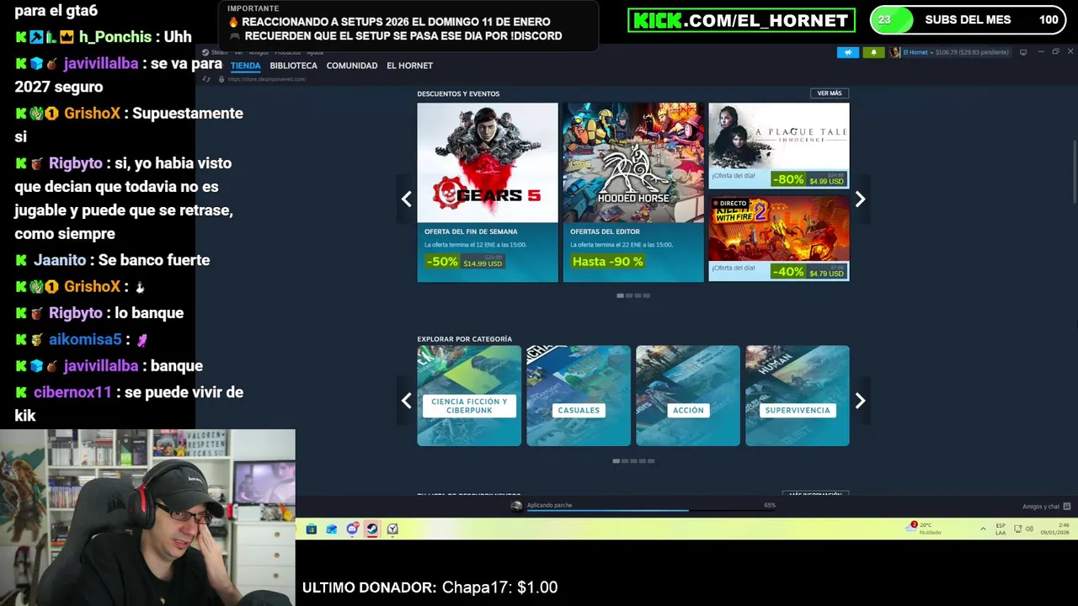Screen dimensions: 1078x606
Task: Show previous categories with left arrow
Action: [x=407, y=401]
